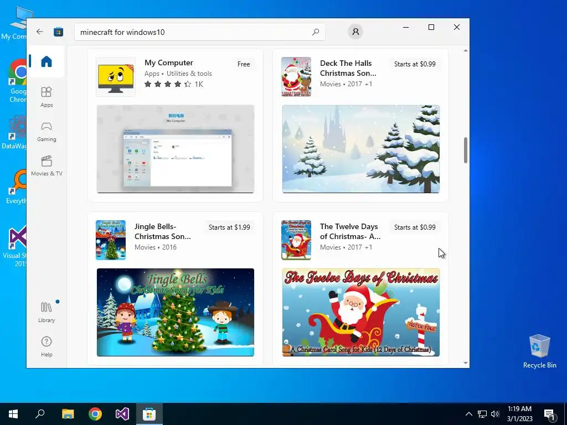567x425 pixels.
Task: Open Deck The Halls snowy preview image
Action: click(x=361, y=149)
